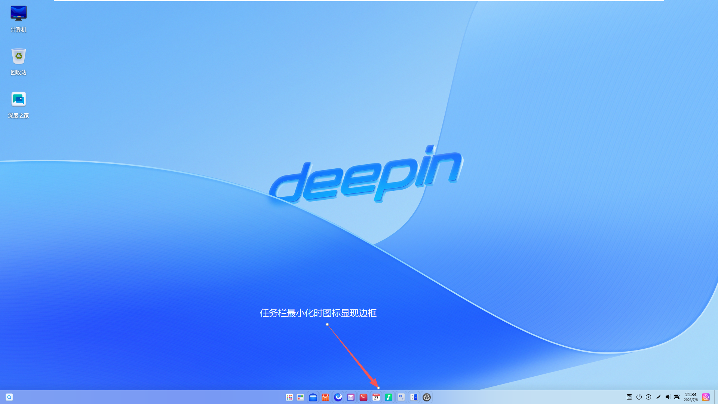Open the gear control center icon
718x404 pixels.
click(427, 397)
